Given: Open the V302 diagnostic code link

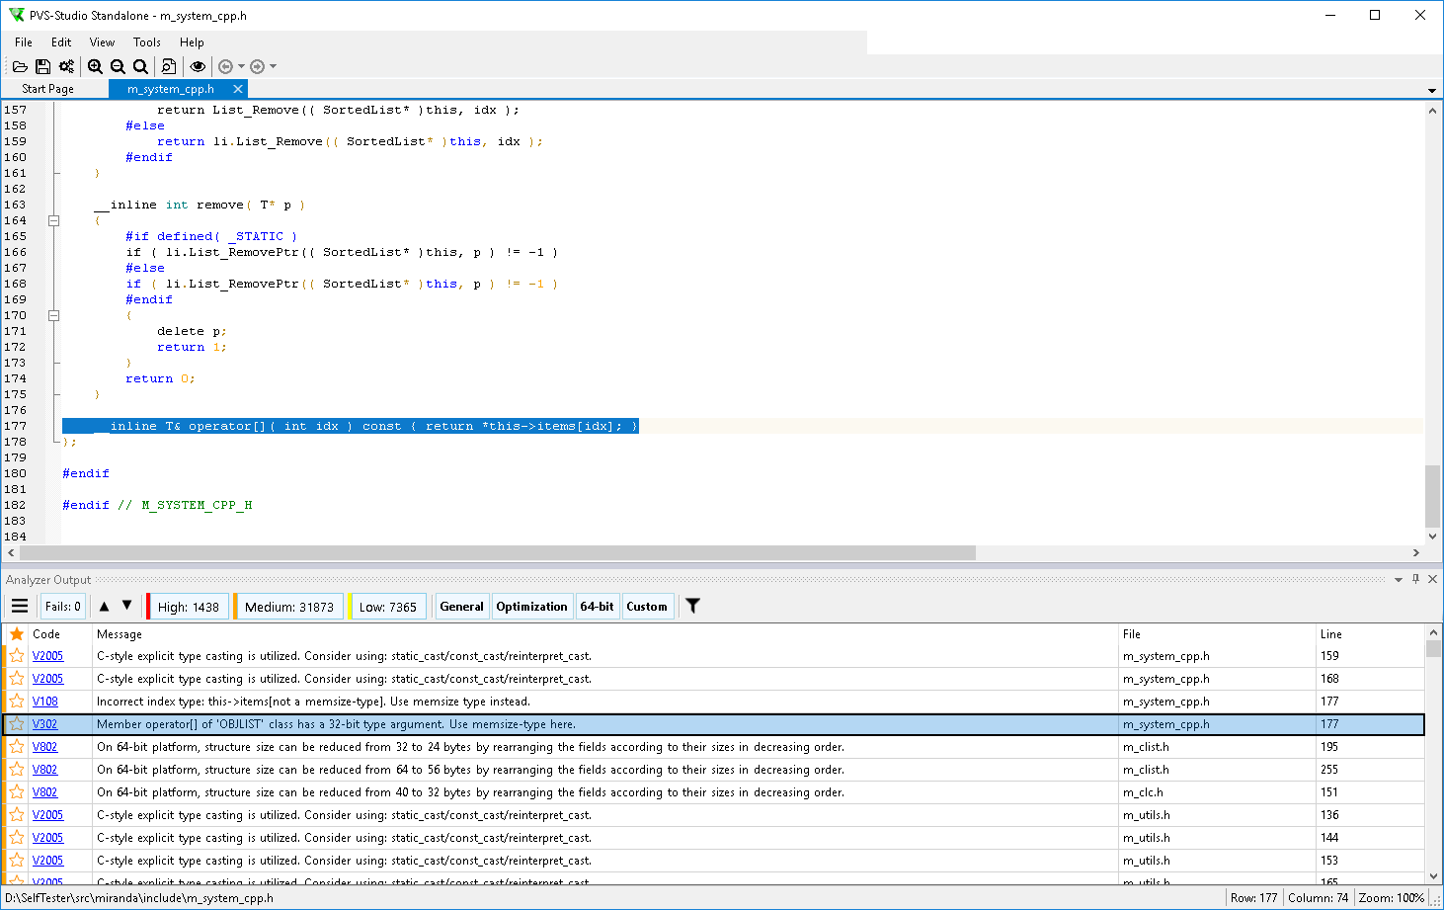Looking at the screenshot, I should 45,724.
